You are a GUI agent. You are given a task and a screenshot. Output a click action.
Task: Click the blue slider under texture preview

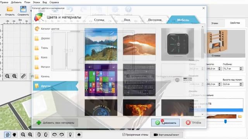(x=226, y=121)
